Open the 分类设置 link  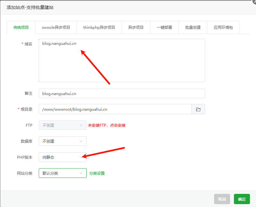97,173
